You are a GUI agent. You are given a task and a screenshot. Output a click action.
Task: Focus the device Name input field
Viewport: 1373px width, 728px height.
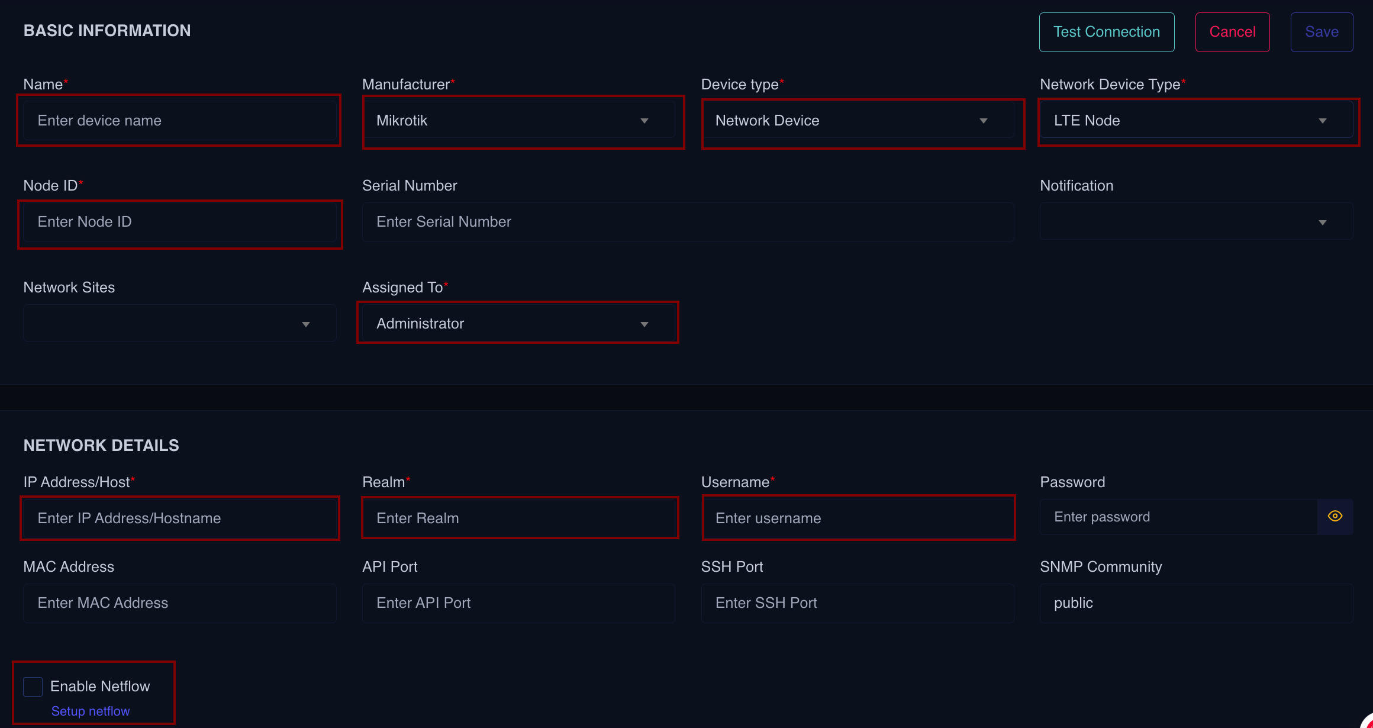(179, 121)
